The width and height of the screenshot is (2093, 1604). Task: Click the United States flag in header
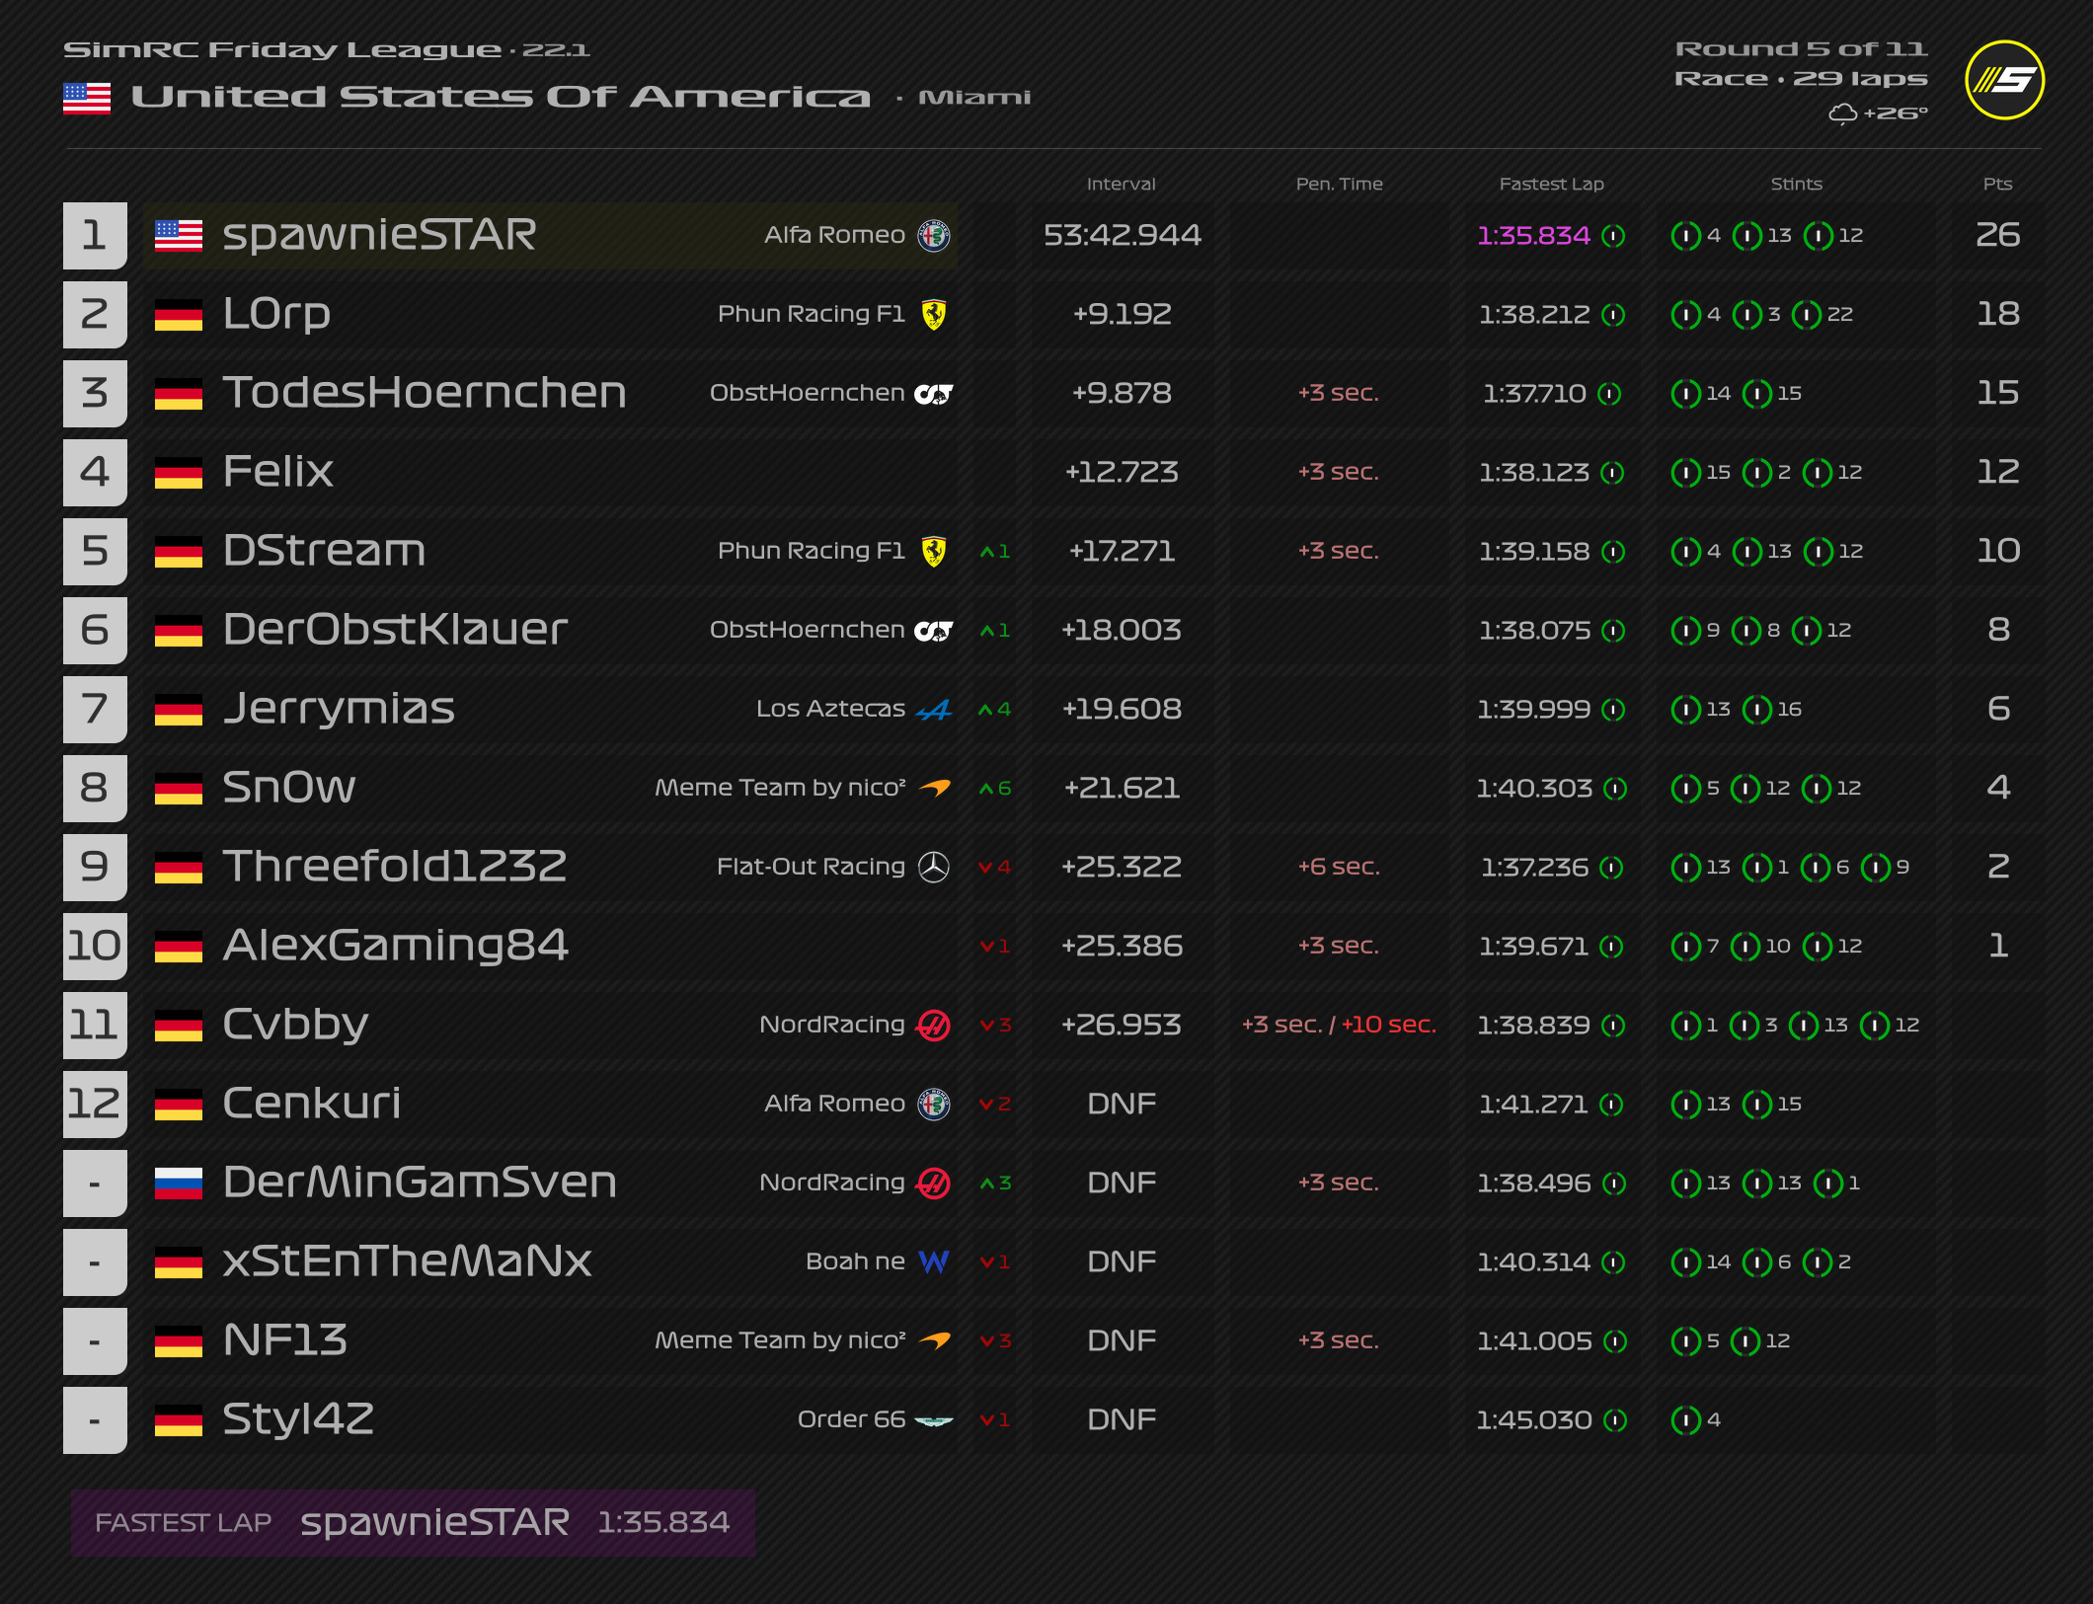(x=87, y=98)
